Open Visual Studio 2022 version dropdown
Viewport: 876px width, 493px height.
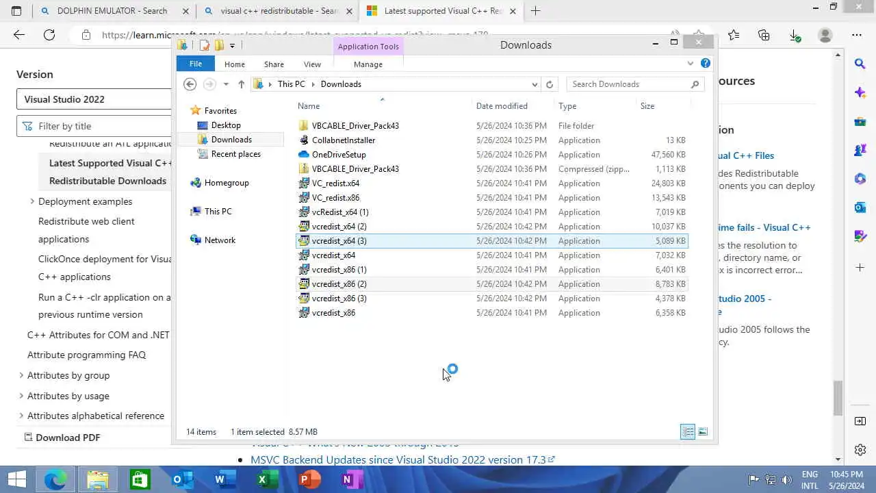(x=94, y=99)
